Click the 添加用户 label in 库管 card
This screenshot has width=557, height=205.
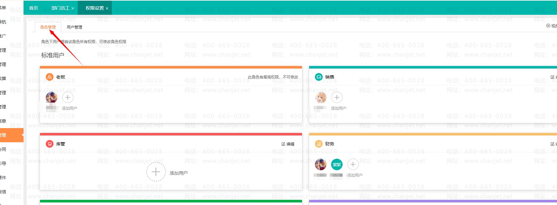(179, 173)
